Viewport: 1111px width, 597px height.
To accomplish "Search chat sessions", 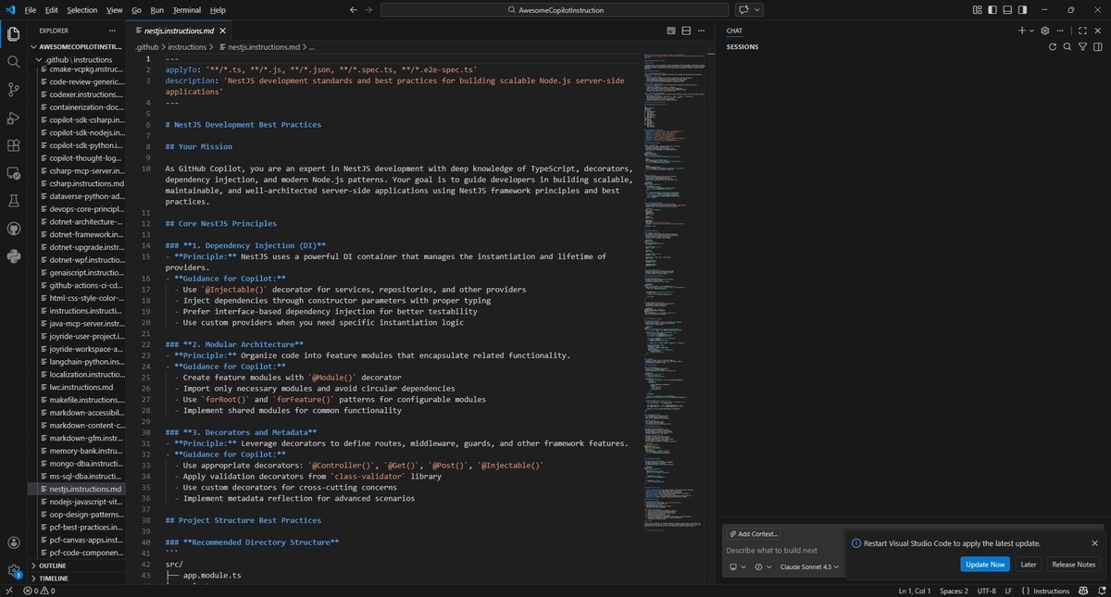I will (x=1067, y=46).
